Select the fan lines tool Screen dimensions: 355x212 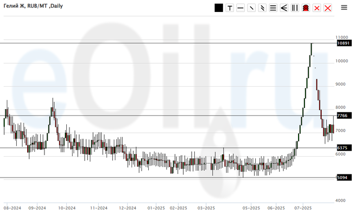284,8
